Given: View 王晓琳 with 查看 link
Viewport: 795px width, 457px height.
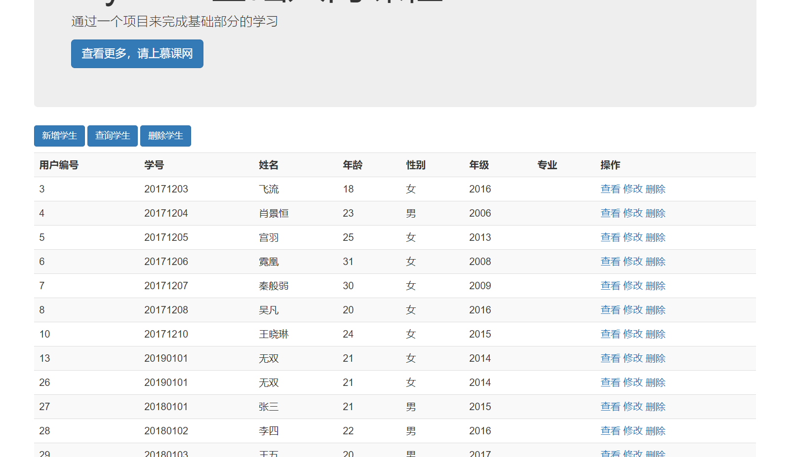Looking at the screenshot, I should point(610,334).
